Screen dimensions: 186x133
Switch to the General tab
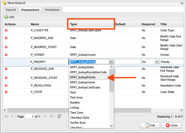tap(11, 10)
